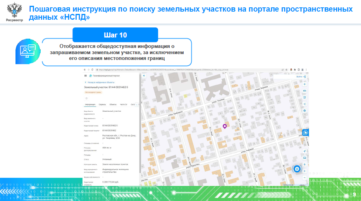Reload the browser page
This screenshot has width=361, height=201.
92,70
